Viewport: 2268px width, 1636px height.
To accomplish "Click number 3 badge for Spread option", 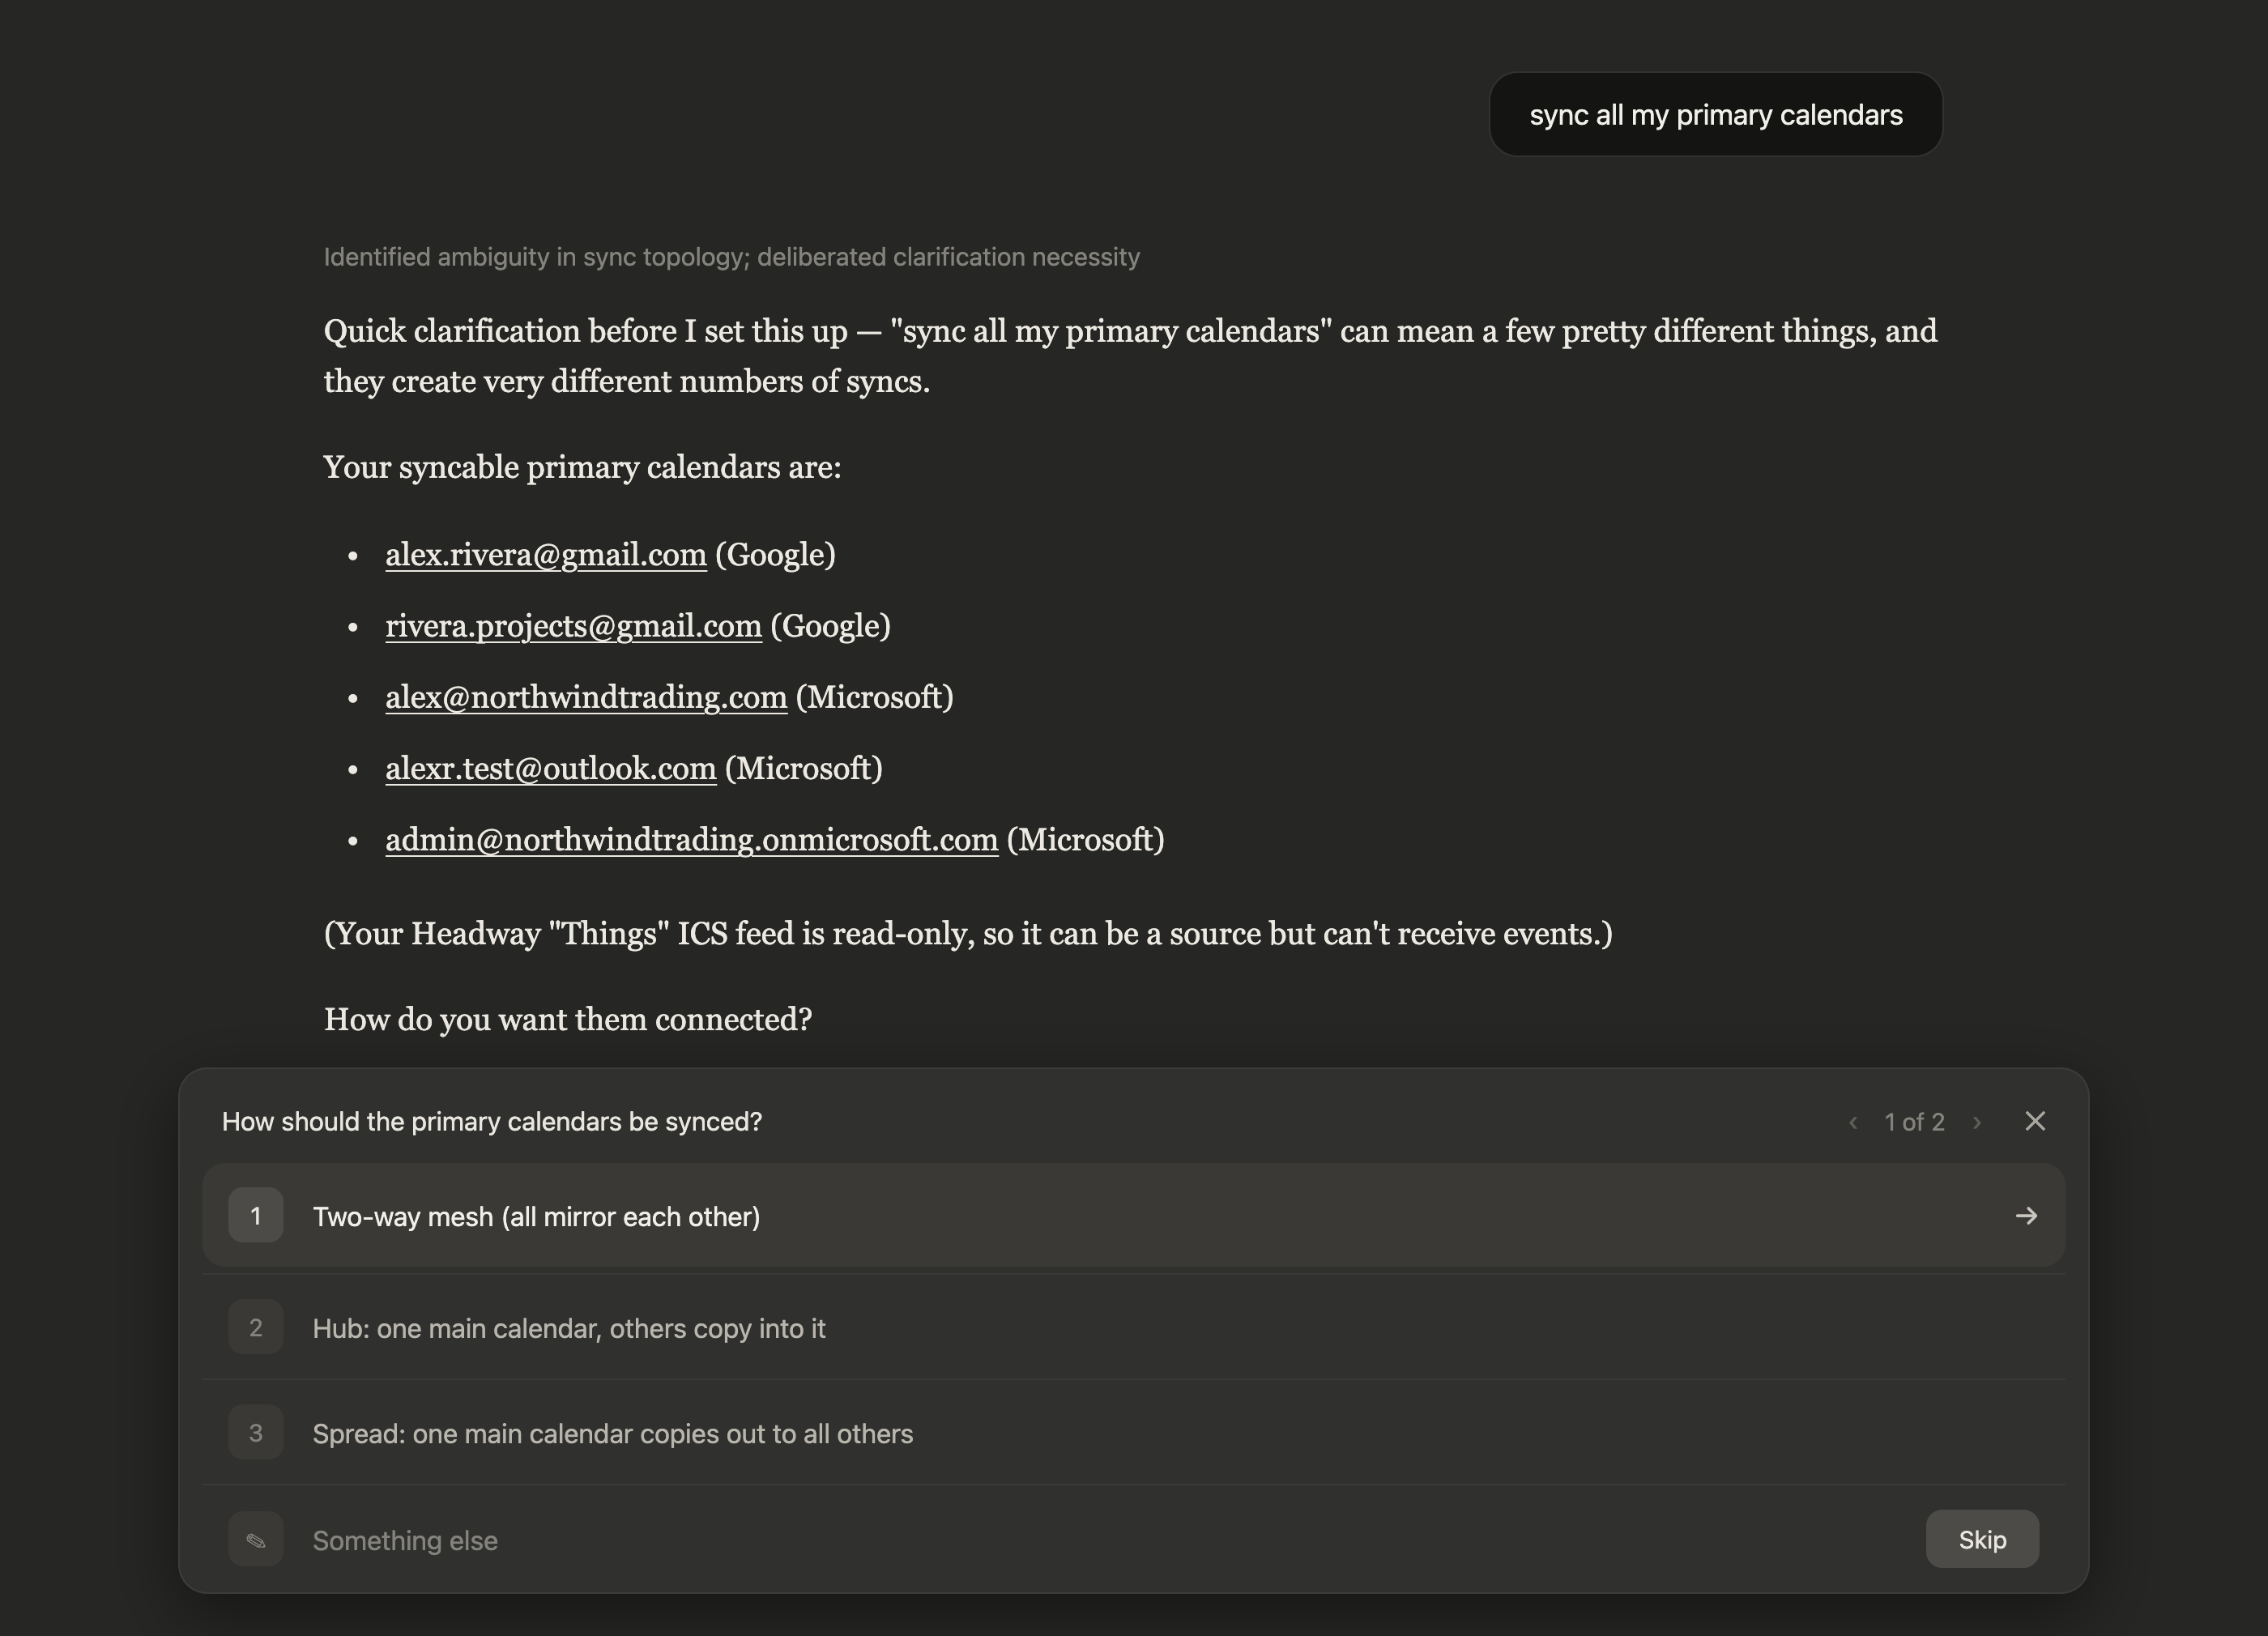I will tap(256, 1433).
